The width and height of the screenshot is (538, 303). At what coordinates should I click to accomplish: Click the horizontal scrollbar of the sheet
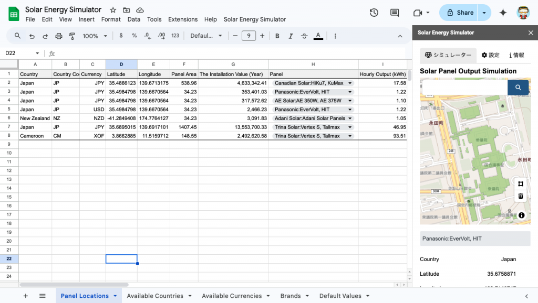click(74, 285)
